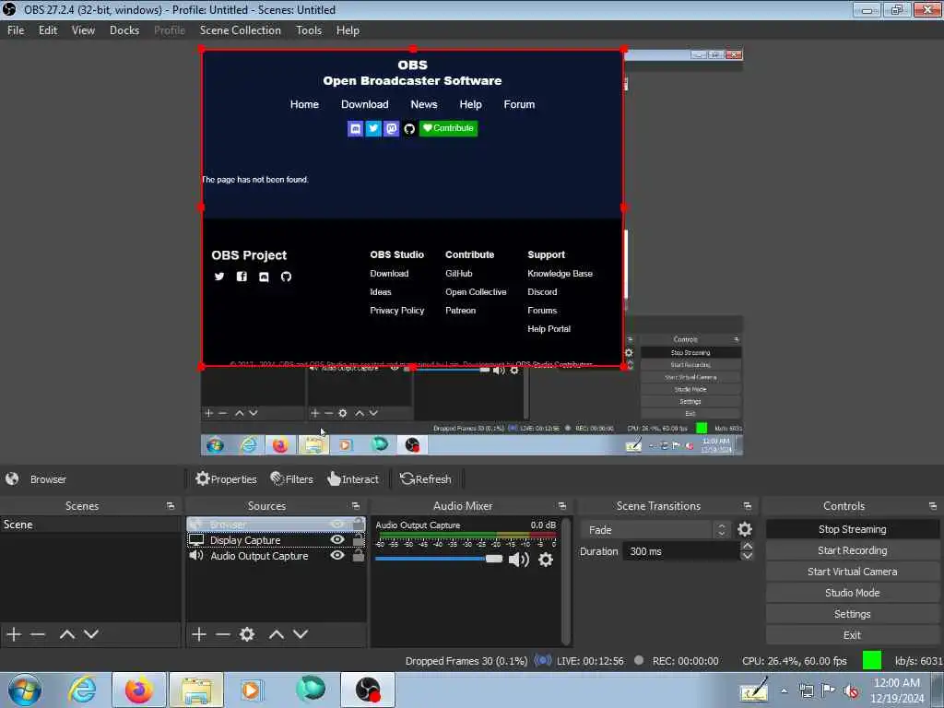The height and width of the screenshot is (708, 944).
Task: Add a new source with plus icon
Action: point(199,634)
